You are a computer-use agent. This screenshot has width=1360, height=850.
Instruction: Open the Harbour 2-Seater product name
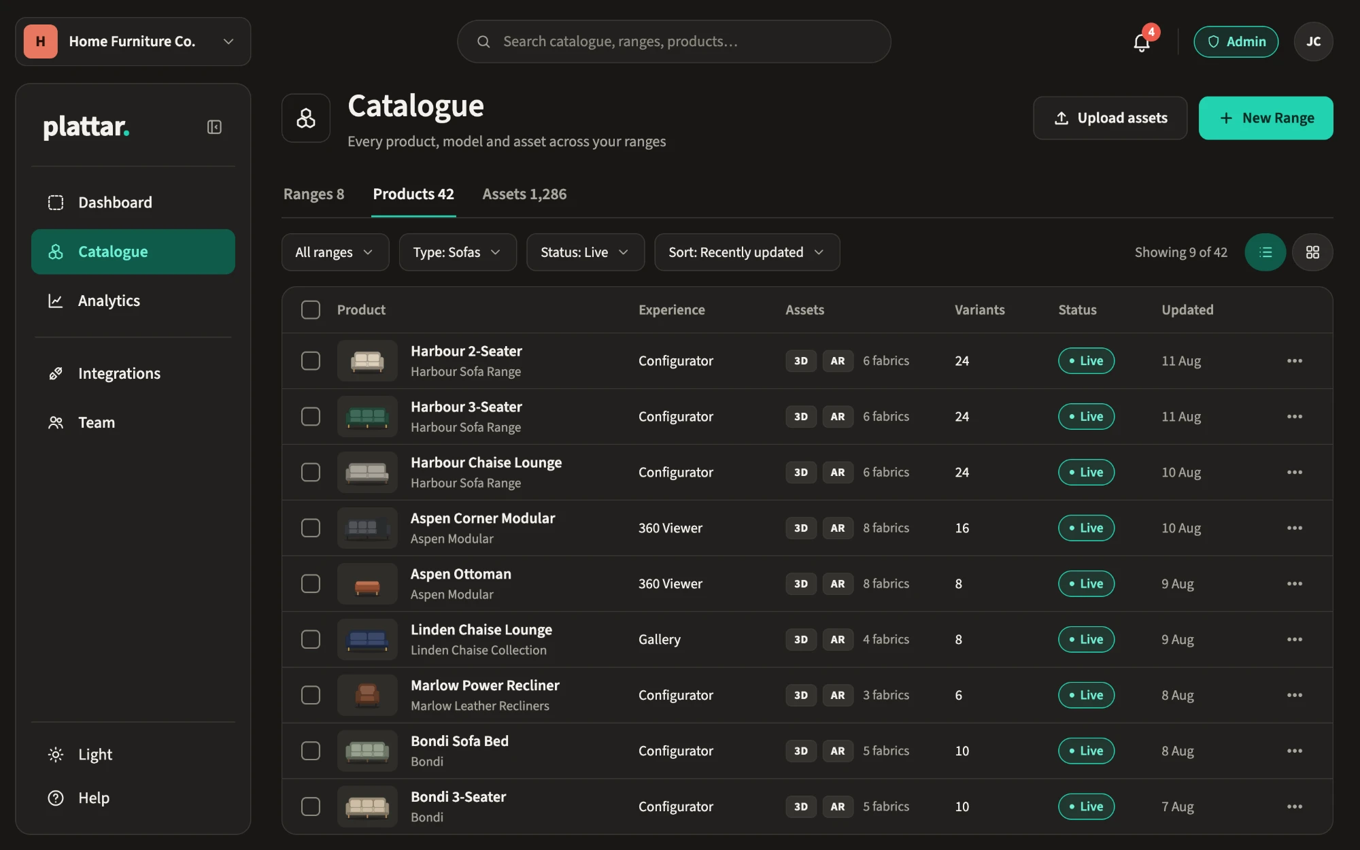coord(466,352)
